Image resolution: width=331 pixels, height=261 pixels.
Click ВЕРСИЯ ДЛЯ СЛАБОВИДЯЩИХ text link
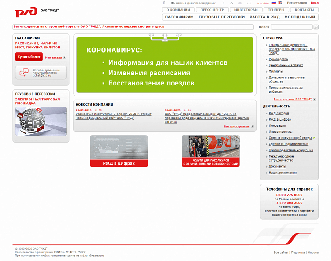tap(196, 4)
